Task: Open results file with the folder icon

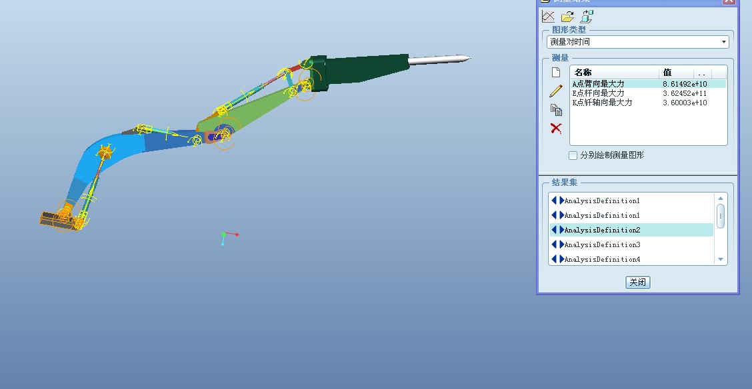Action: [x=567, y=17]
